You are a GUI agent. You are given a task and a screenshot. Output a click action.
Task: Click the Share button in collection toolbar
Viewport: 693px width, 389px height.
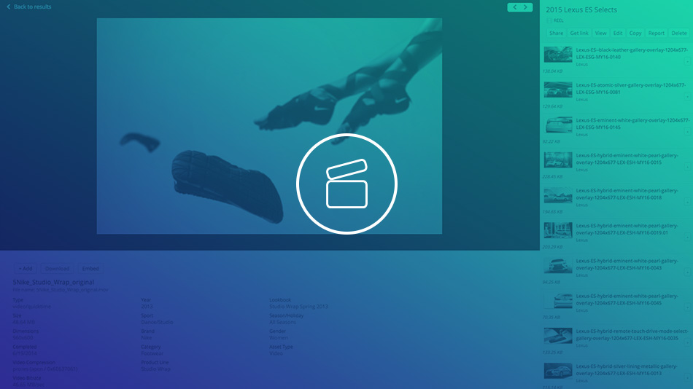click(x=556, y=33)
